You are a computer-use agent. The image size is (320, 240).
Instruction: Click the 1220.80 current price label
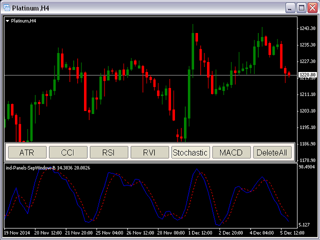click(x=306, y=75)
